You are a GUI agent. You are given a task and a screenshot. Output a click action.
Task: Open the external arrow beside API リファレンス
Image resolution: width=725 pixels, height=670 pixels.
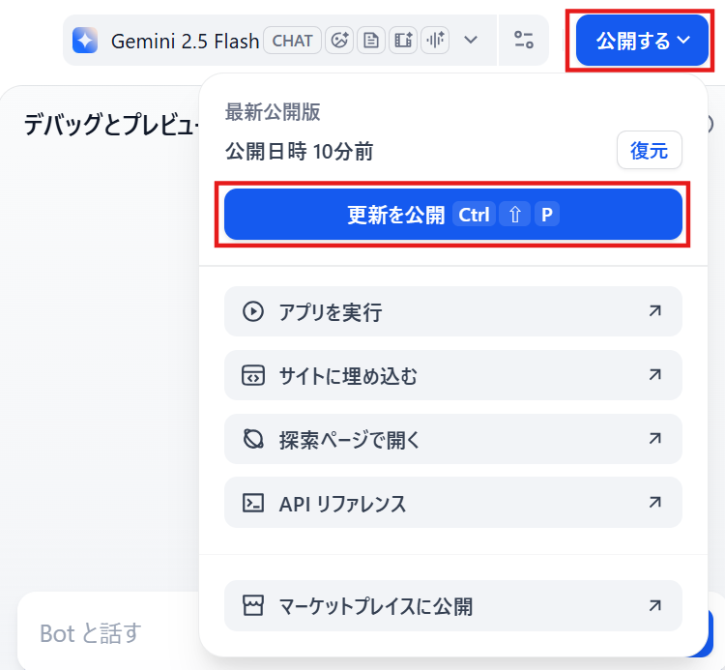(654, 502)
